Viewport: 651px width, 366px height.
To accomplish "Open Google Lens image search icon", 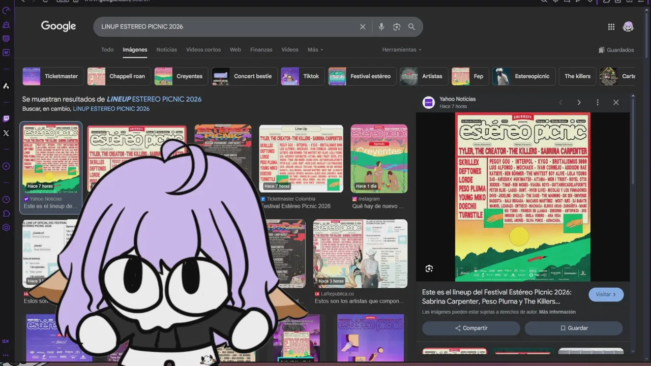I will click(397, 27).
